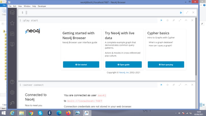Open the Help menu
The width and height of the screenshot is (206, 116).
(x=34, y=6)
